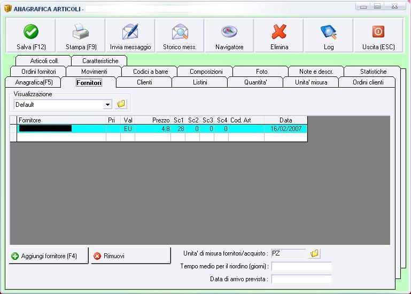This screenshot has height=294, width=411.
Task: Click the row selector of the supplier row
Action: pyautogui.click(x=13, y=129)
